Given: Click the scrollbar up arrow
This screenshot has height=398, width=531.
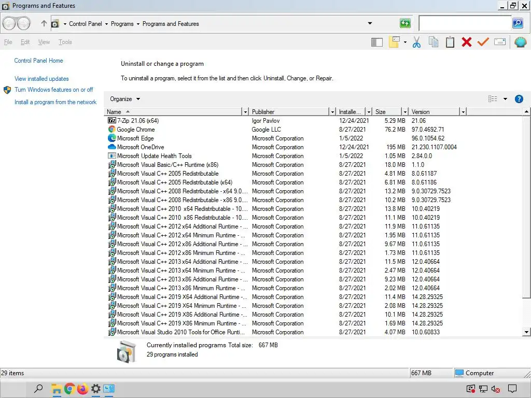Looking at the screenshot, I should click(526, 111).
